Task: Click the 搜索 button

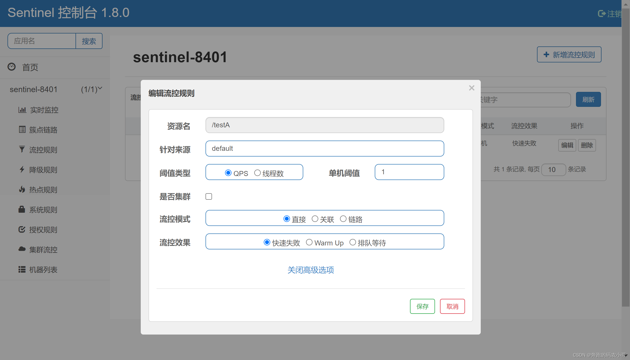Action: pyautogui.click(x=89, y=41)
